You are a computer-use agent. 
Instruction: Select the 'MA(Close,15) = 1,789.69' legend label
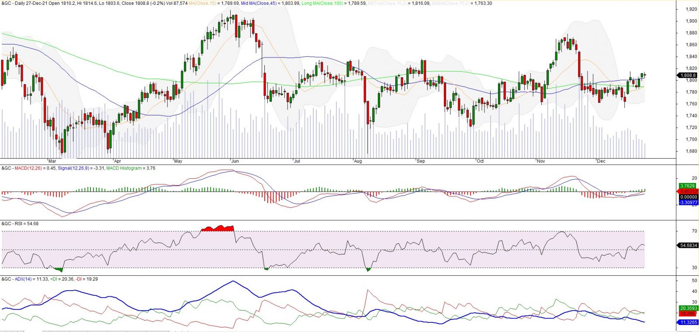click(214, 3)
